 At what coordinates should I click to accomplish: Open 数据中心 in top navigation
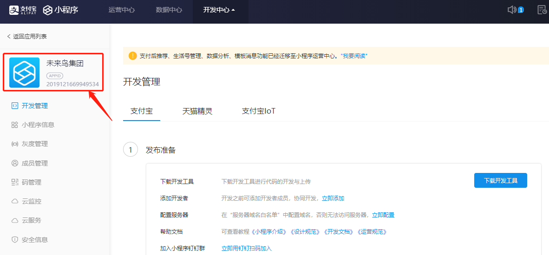click(x=169, y=10)
